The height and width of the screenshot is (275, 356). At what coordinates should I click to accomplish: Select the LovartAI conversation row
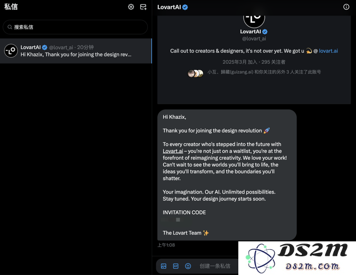[76, 51]
